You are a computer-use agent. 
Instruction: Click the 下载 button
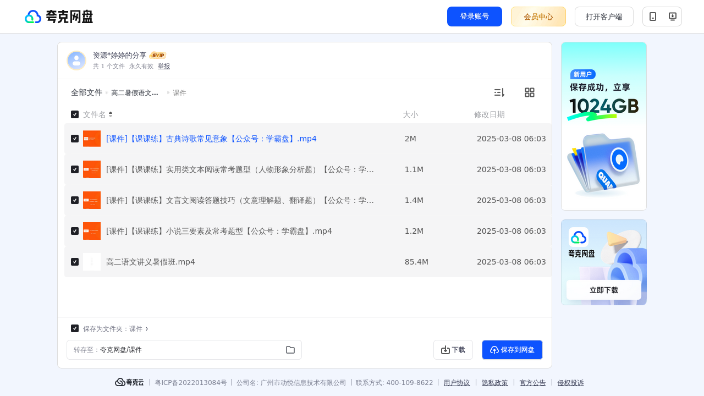(x=453, y=350)
